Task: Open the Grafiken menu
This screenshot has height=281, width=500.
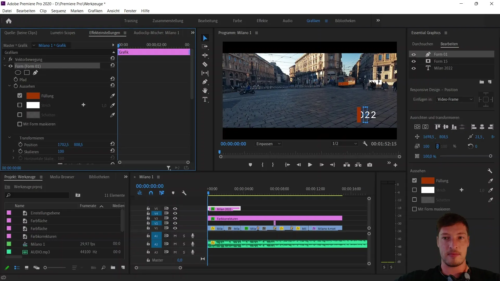Action: click(x=95, y=11)
